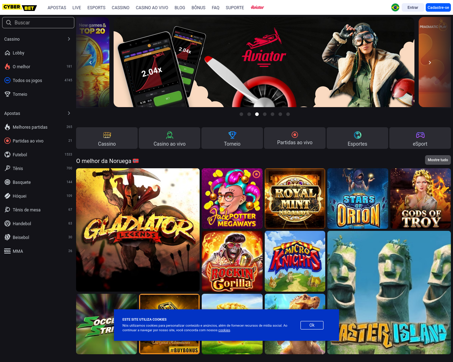Click the Basquete ball icon
The height and width of the screenshot is (362, 453).
pos(7,182)
